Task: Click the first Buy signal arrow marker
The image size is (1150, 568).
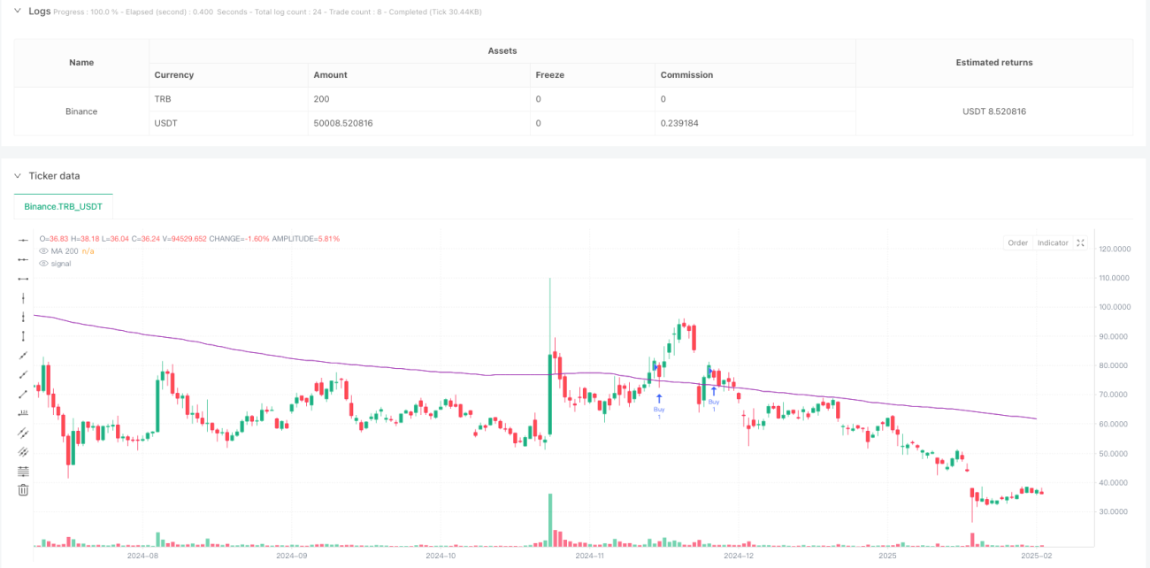Action: [x=659, y=399]
